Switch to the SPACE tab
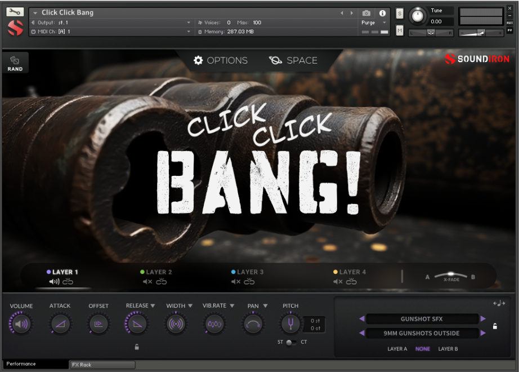The width and height of the screenshot is (519, 372). tap(293, 60)
